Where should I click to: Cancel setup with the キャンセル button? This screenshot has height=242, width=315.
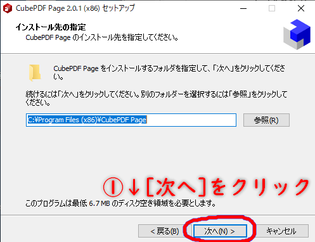pos(281,231)
